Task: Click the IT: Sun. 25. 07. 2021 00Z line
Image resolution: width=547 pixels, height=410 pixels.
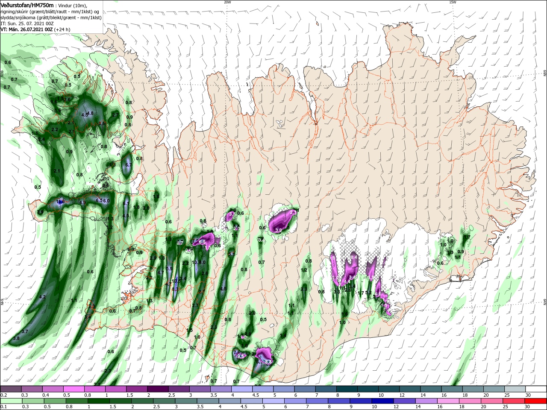Action: 26,23
